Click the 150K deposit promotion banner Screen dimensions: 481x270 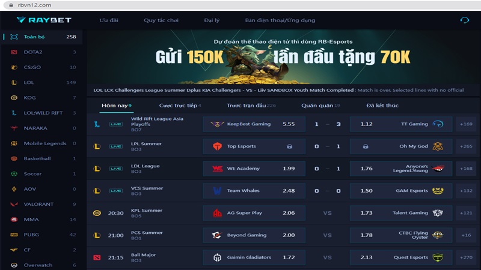click(283, 56)
